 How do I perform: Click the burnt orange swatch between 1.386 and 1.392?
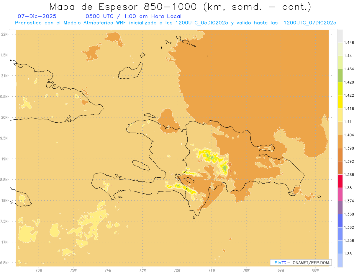click(340, 168)
